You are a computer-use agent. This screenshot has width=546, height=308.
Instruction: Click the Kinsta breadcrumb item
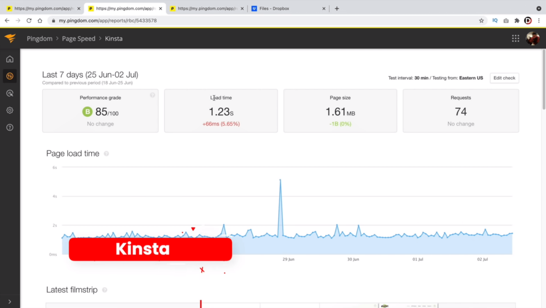(x=114, y=38)
